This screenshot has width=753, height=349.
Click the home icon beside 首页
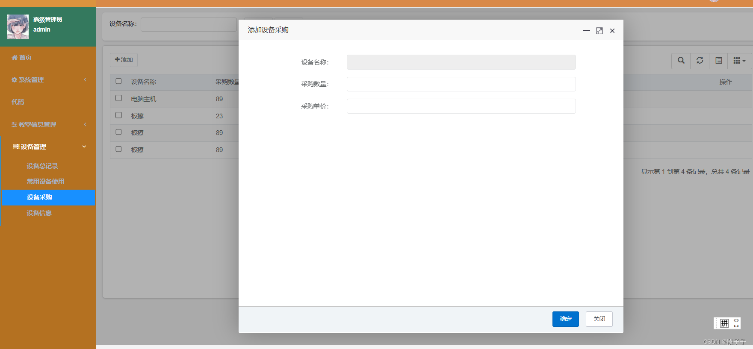click(x=15, y=57)
